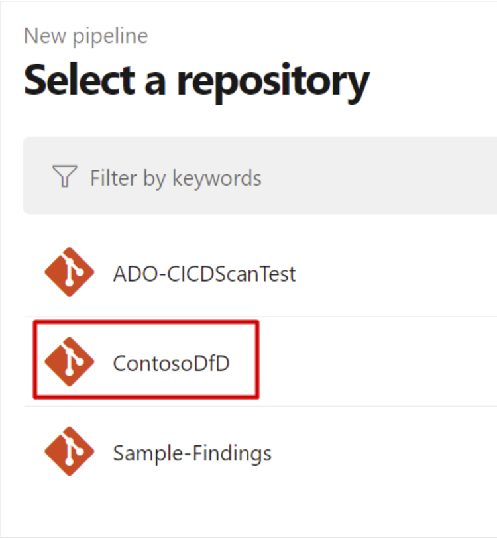
Task: Click the word 'keywords' in the filter placeholder
Action: tap(217, 179)
